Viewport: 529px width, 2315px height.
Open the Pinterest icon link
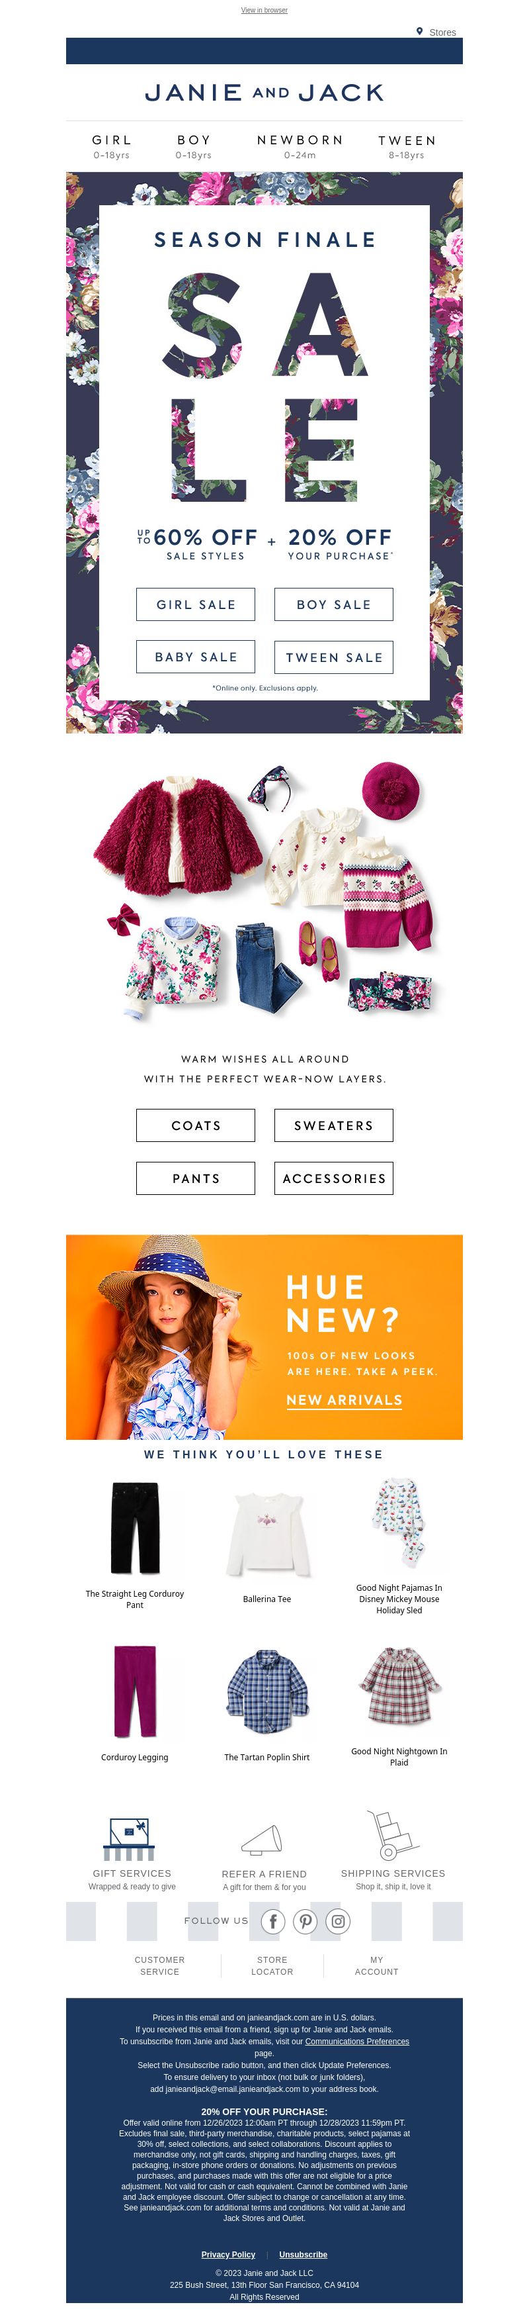[x=305, y=1921]
